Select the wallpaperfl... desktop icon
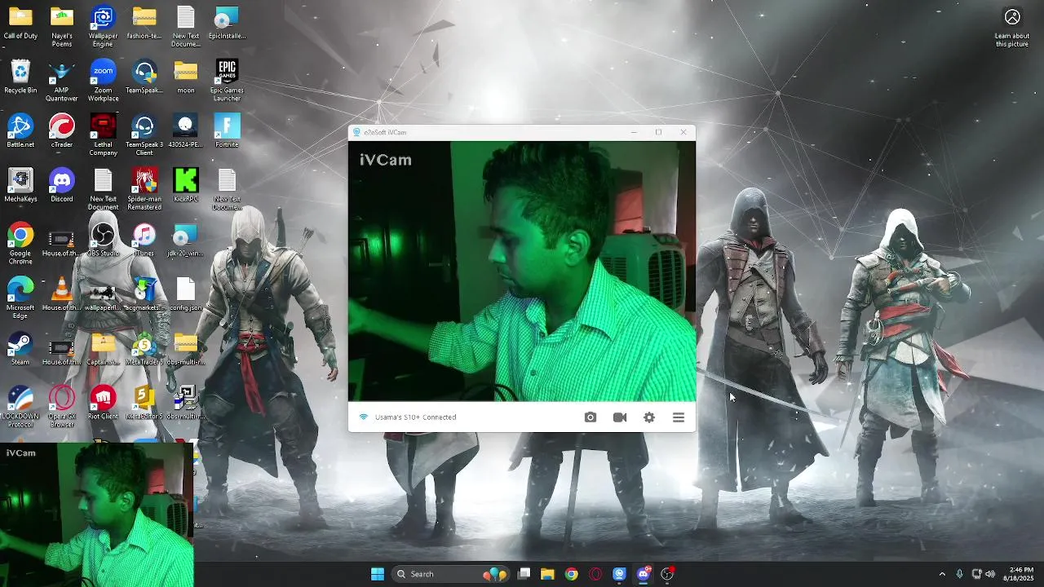The width and height of the screenshot is (1044, 587). (x=103, y=294)
